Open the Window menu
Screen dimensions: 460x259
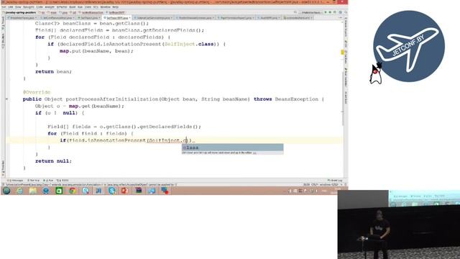105,6
